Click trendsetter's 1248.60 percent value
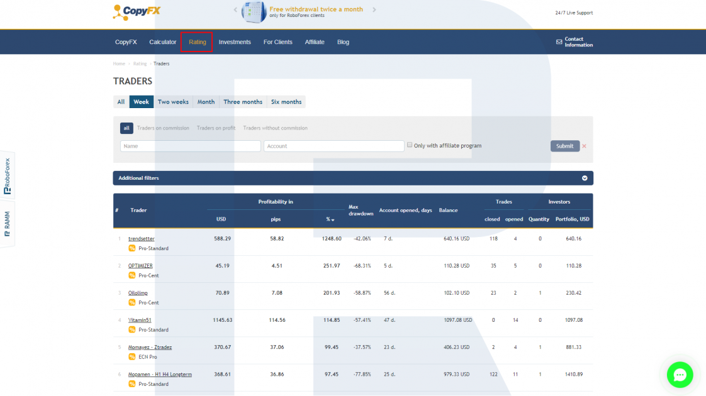Viewport: 706px width, 396px height. [332, 239]
